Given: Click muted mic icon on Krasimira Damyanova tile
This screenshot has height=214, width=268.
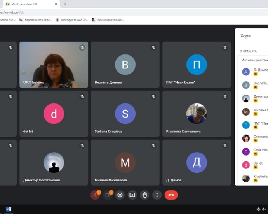Looking at the screenshot, I should [225, 96].
